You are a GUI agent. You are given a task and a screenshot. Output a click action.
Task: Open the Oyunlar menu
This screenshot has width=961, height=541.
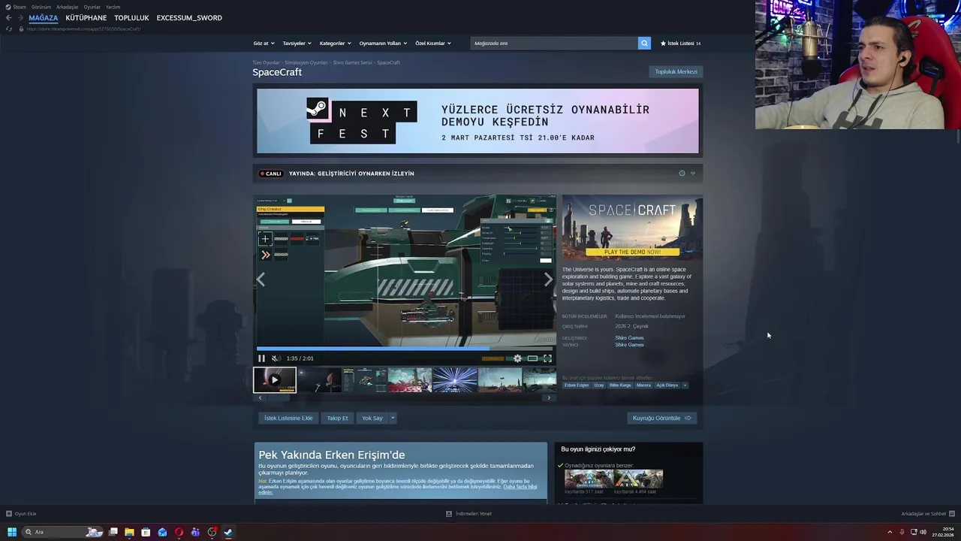(92, 7)
